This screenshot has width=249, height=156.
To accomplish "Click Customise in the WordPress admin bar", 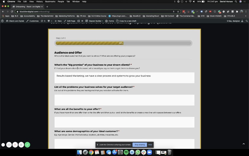I will [x=32, y=21].
